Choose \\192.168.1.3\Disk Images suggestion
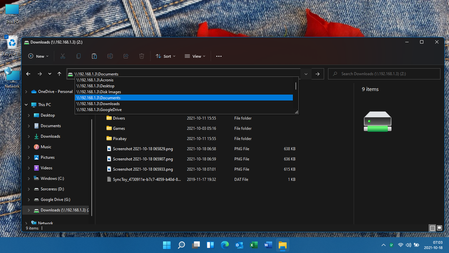The width and height of the screenshot is (449, 253). point(184,92)
